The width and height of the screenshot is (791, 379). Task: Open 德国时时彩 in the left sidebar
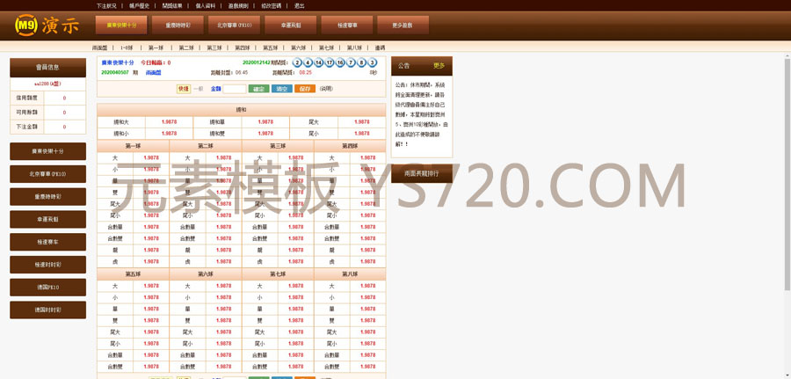click(48, 310)
